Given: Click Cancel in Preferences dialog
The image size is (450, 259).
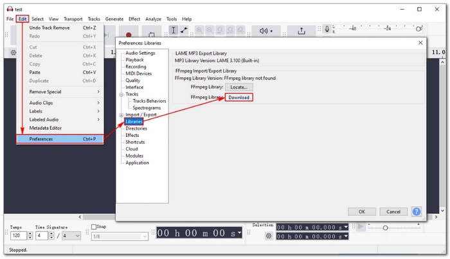Looking at the screenshot, I should click(x=393, y=211).
